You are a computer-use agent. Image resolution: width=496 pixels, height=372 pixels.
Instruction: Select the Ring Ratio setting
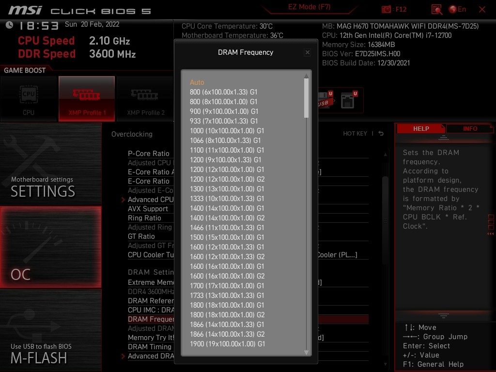(x=144, y=218)
